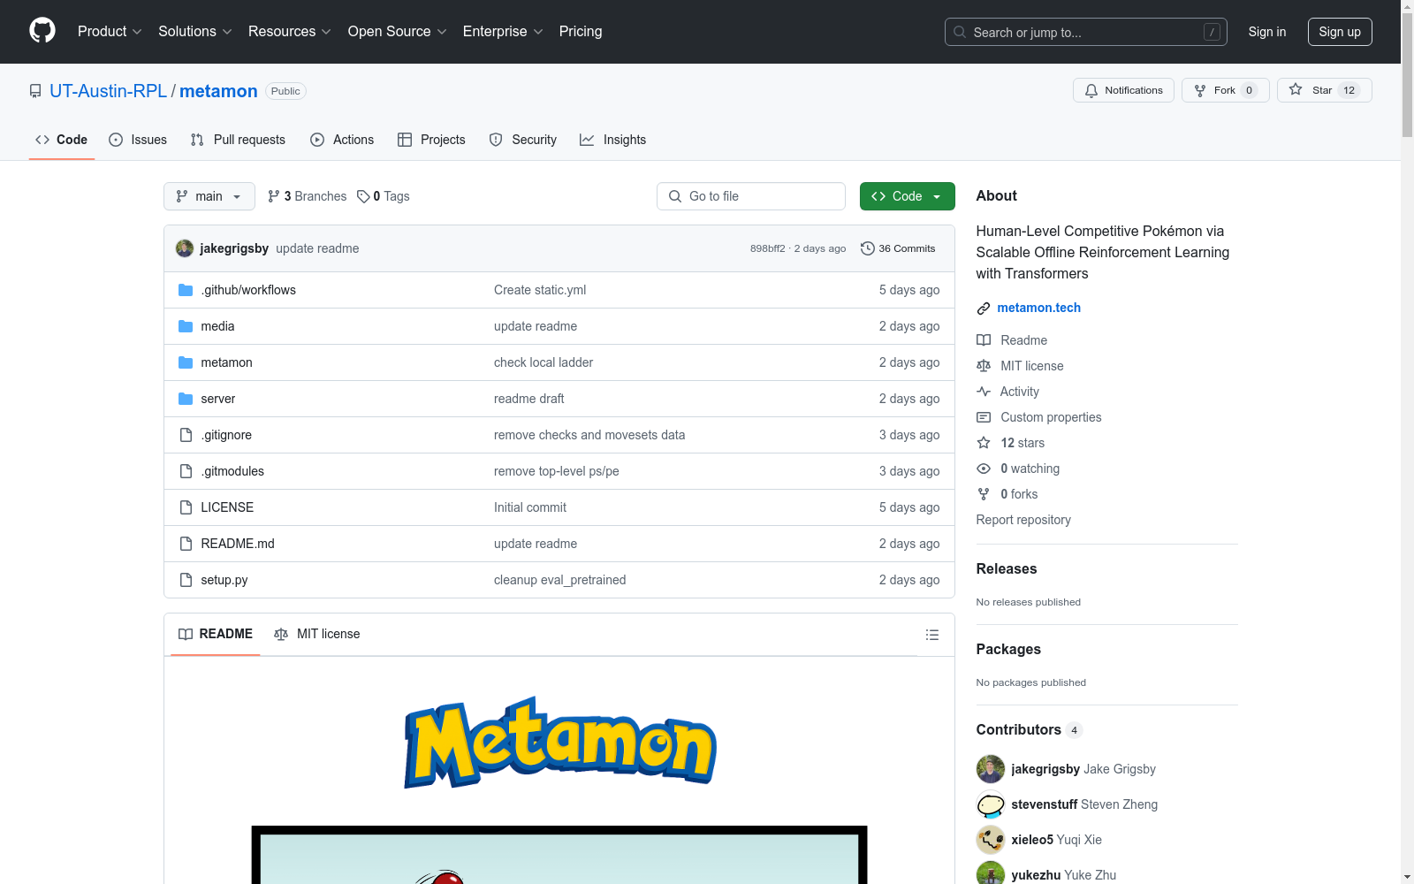Open the UT-Austin-RPL organization link

[109, 91]
